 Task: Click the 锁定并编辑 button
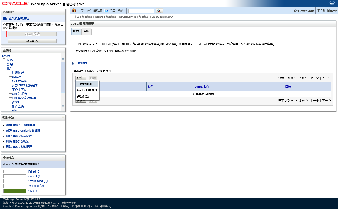click(x=32, y=34)
